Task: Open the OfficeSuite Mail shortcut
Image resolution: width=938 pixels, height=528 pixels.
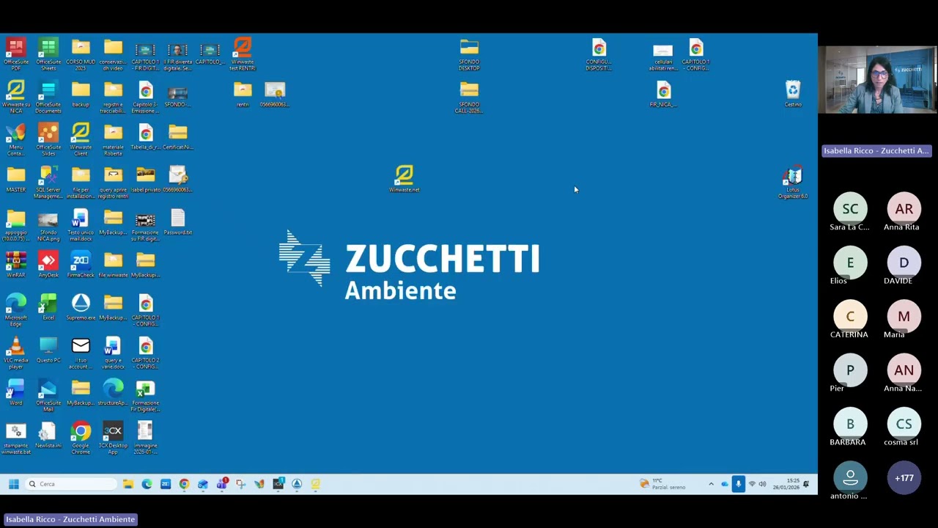Action: pyautogui.click(x=48, y=395)
